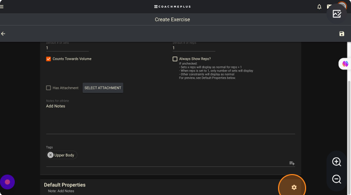The height and width of the screenshot is (195, 351).
Task: Click the Default Properties heading
Action: pos(65,185)
